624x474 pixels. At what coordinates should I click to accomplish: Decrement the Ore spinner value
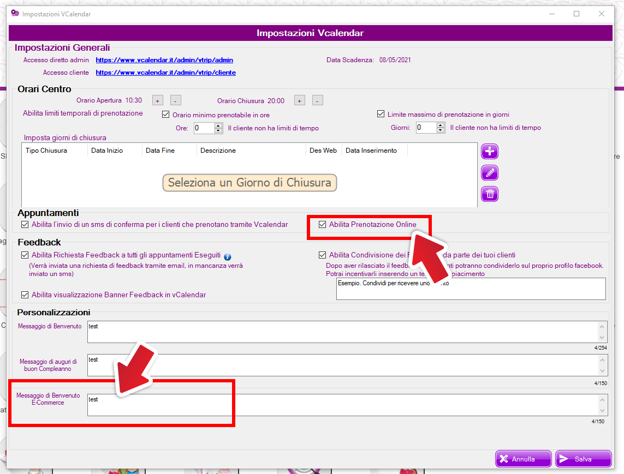(x=218, y=130)
